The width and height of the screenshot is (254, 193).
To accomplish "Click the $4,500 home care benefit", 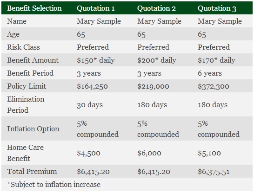I will [88, 153].
